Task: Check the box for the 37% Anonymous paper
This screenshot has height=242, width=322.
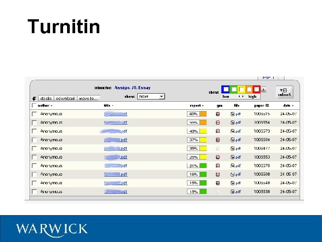Action: tap(34, 140)
